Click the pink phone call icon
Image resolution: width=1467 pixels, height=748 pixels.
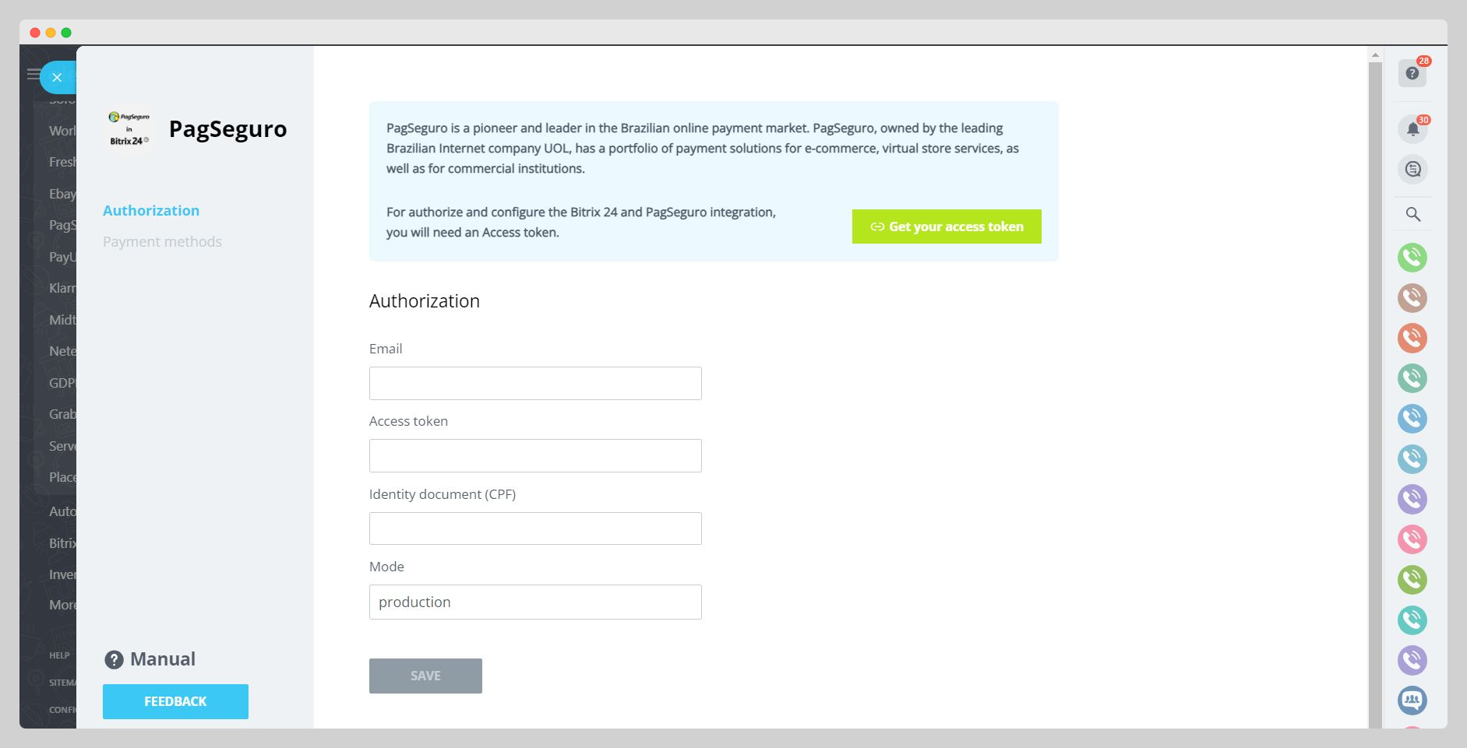coord(1412,539)
